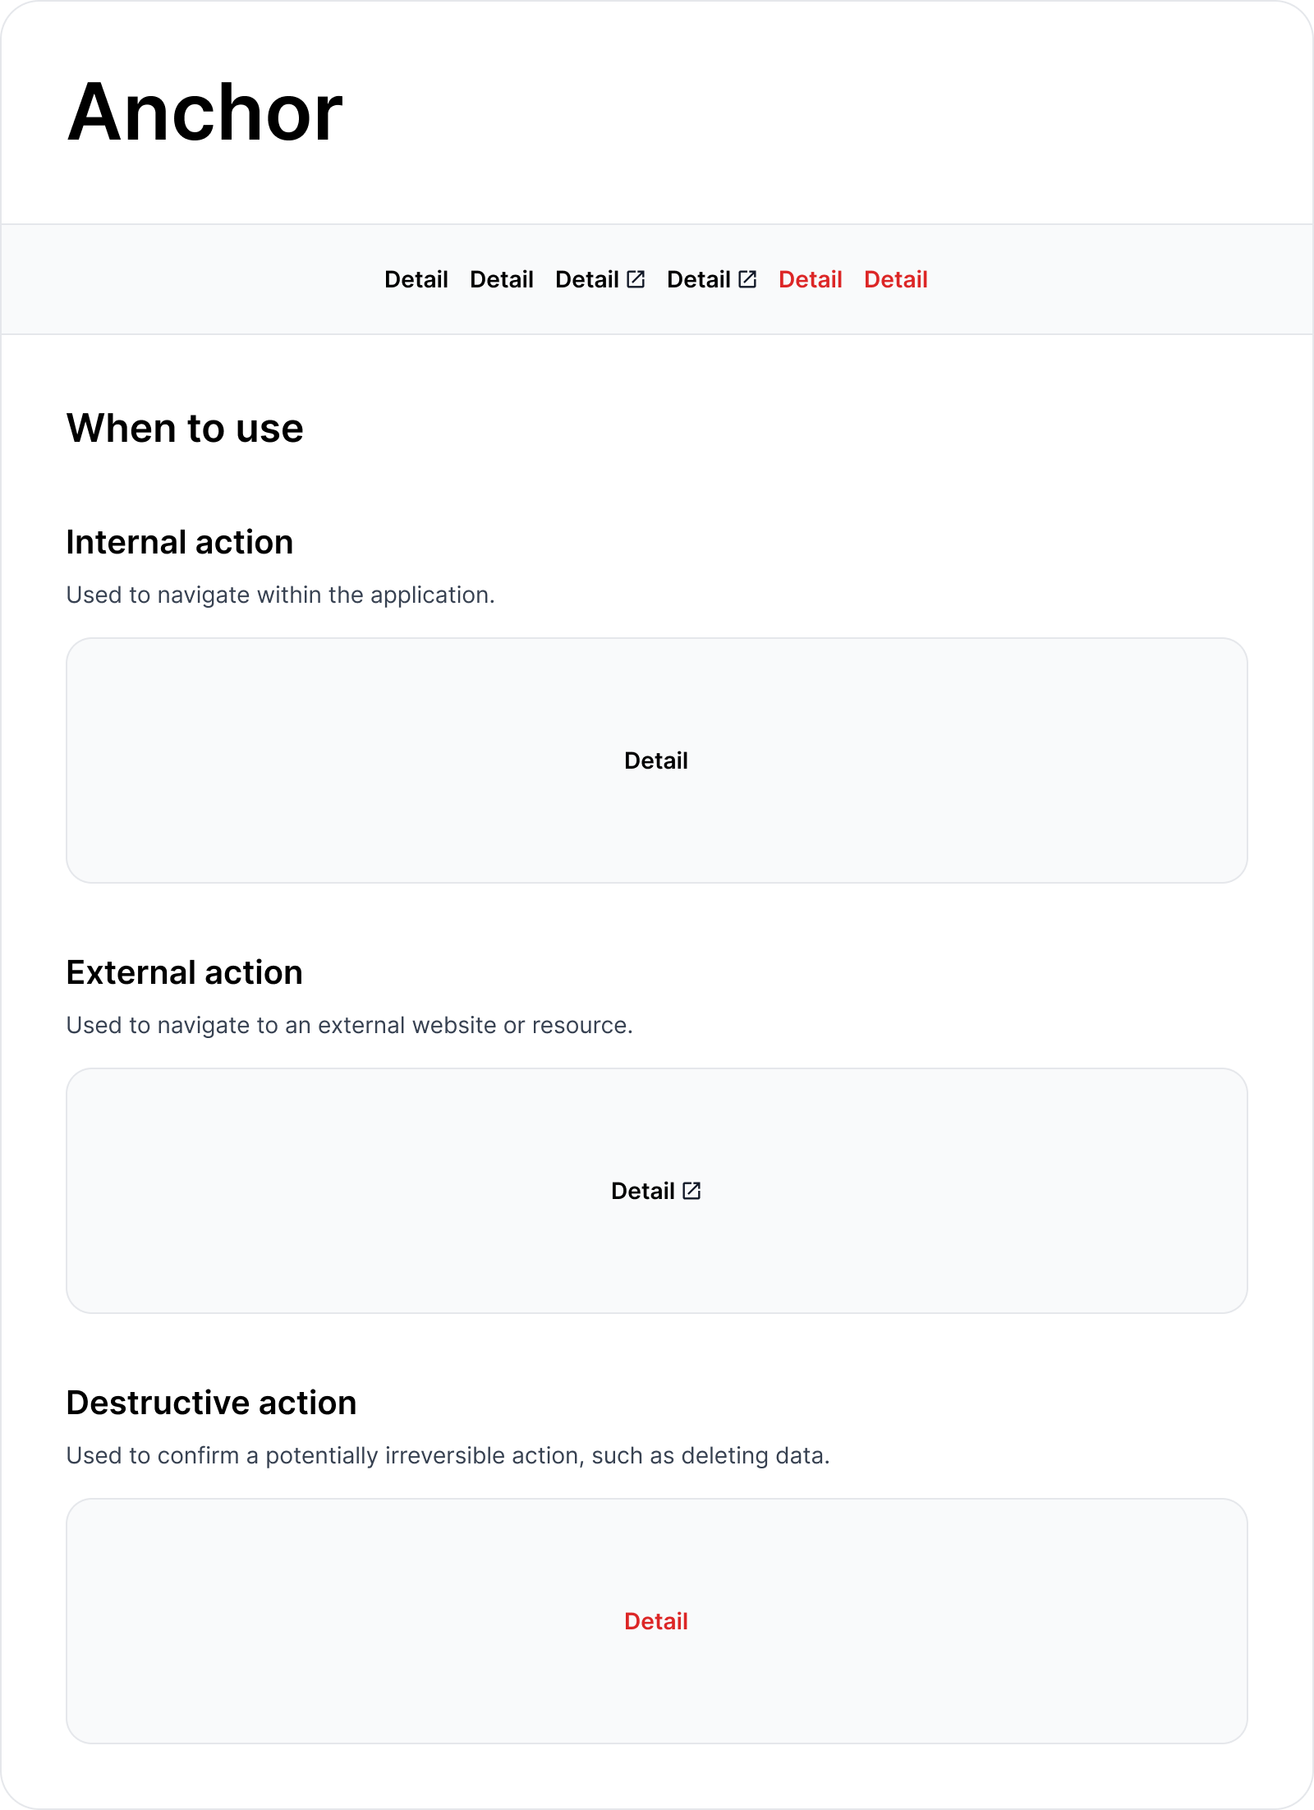Click the External action section heading
The height and width of the screenshot is (1810, 1314).
pos(183,972)
